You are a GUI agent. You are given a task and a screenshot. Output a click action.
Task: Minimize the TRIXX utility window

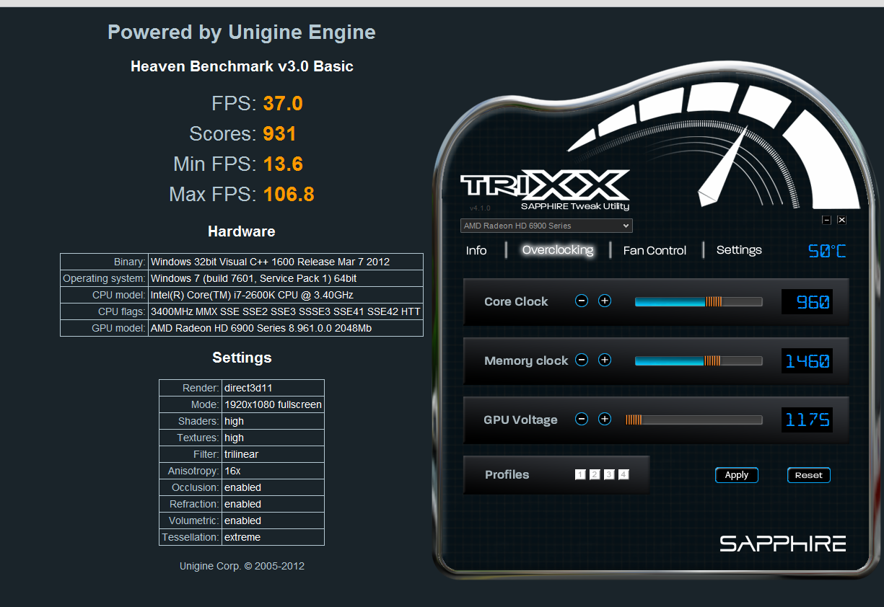click(827, 220)
